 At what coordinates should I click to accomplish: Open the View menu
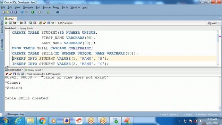coord(17,7)
